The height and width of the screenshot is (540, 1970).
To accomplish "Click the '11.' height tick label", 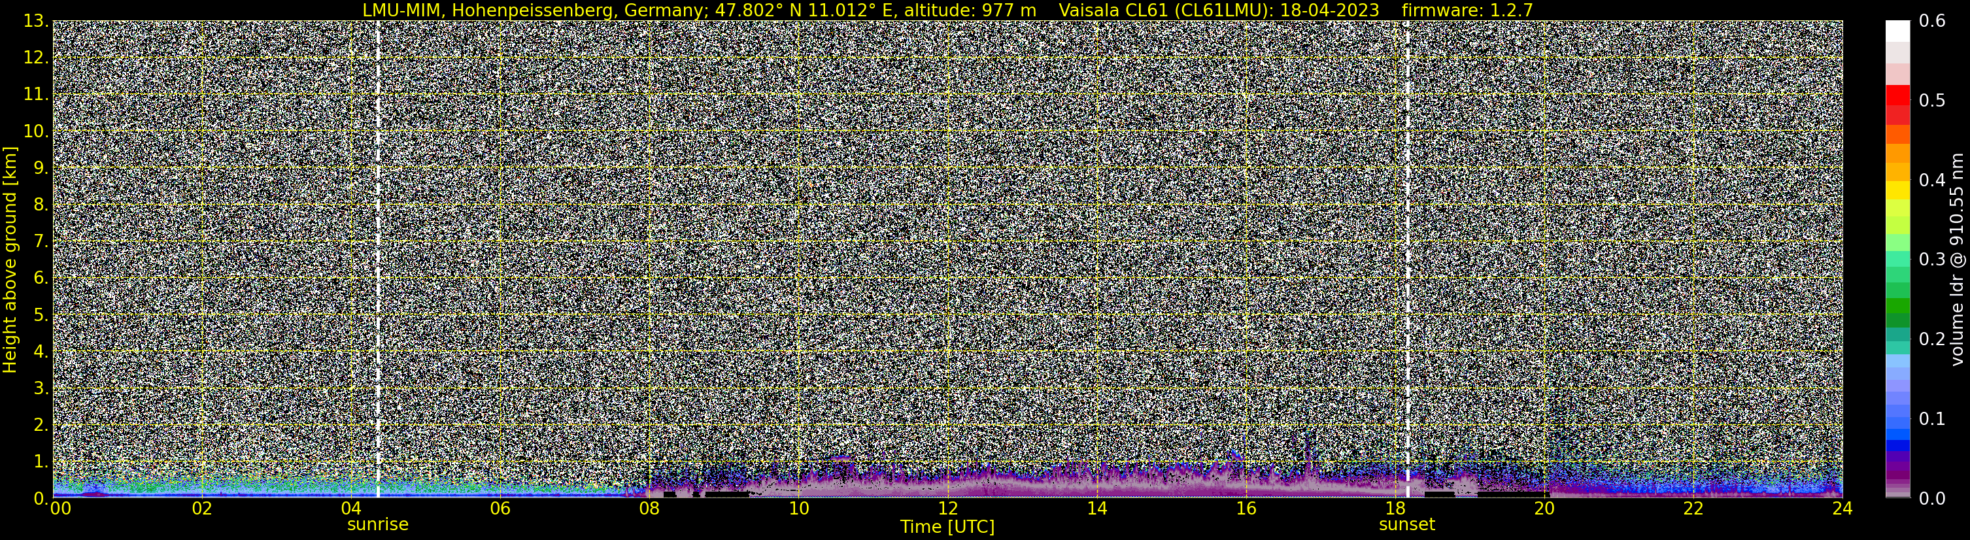I will click(x=36, y=95).
